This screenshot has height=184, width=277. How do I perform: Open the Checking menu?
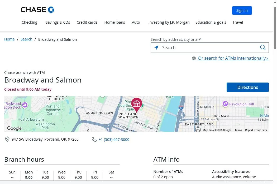pyautogui.click(x=29, y=22)
